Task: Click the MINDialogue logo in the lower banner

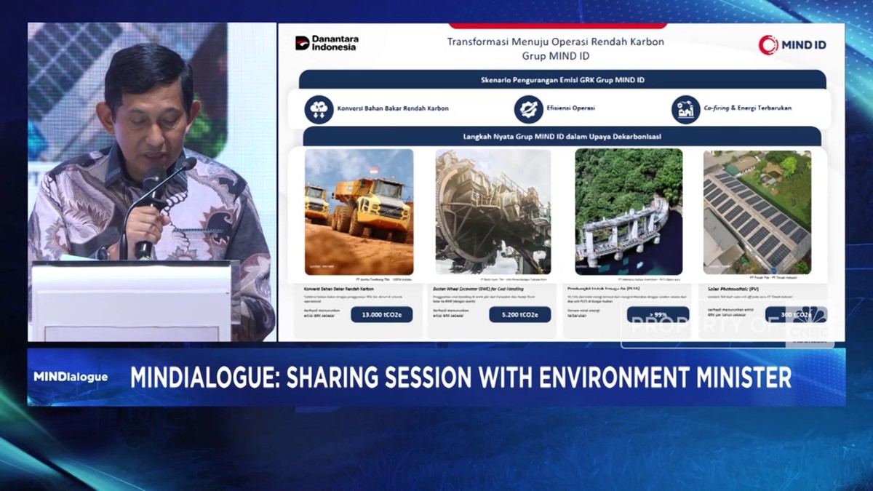Action: (x=71, y=377)
